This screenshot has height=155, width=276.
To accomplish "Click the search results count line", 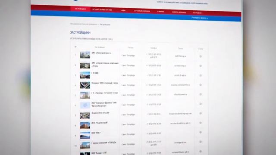I will pos(91,39).
